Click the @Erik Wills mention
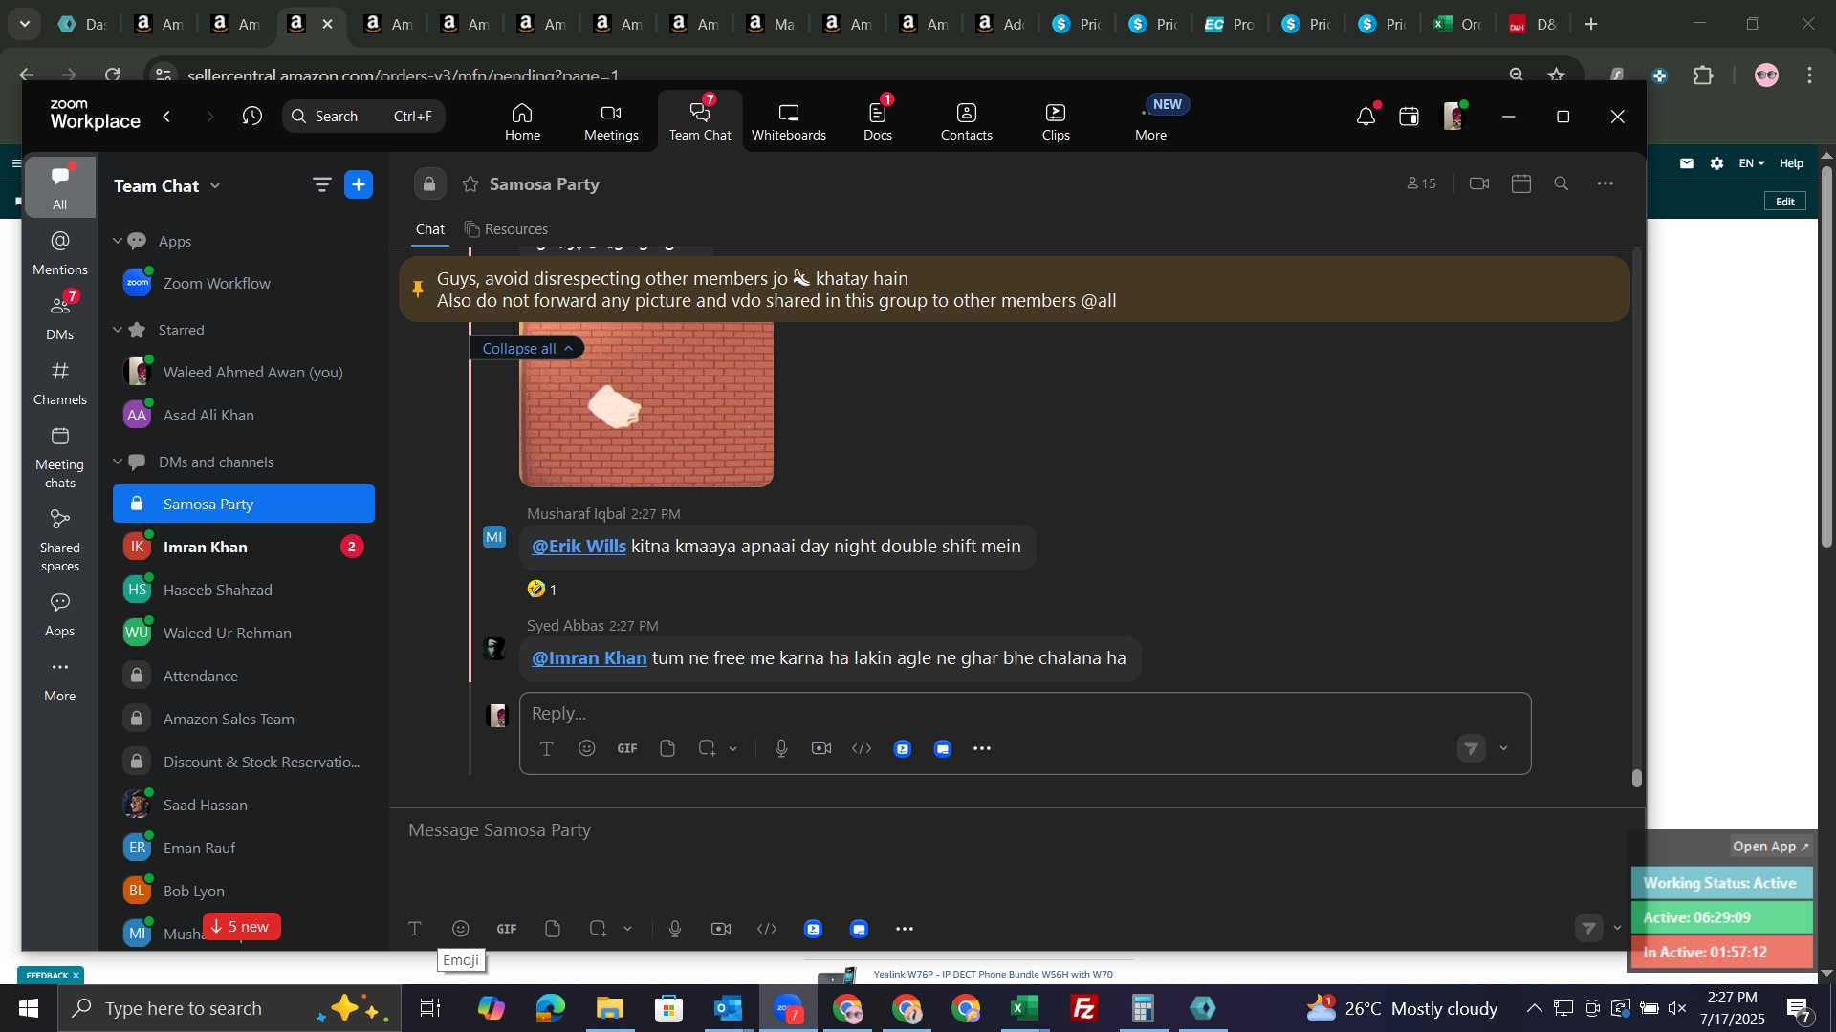 tap(579, 547)
